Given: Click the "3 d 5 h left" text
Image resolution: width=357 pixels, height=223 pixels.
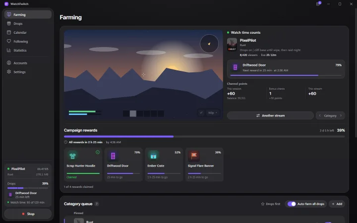Looking at the screenshot, I should (327, 130).
